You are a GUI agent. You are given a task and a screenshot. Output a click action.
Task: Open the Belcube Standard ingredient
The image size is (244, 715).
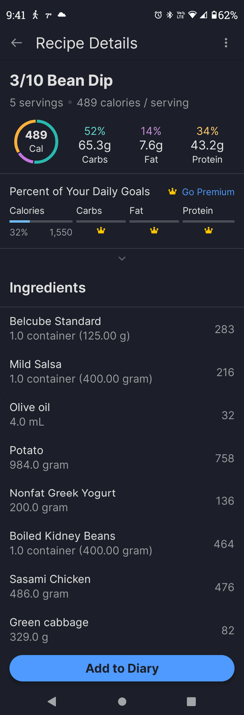click(x=122, y=328)
